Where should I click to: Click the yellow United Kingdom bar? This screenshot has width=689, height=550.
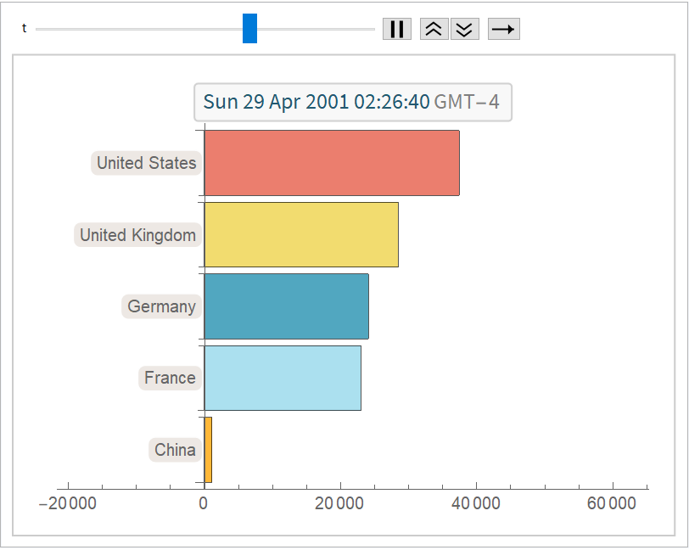click(x=300, y=235)
